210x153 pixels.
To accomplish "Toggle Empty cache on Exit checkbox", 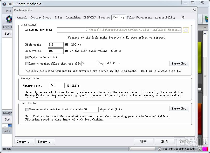I will coord(27,58).
